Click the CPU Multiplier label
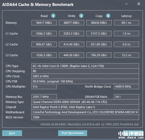The height and width of the screenshot is (140, 145). click(x=16, y=87)
